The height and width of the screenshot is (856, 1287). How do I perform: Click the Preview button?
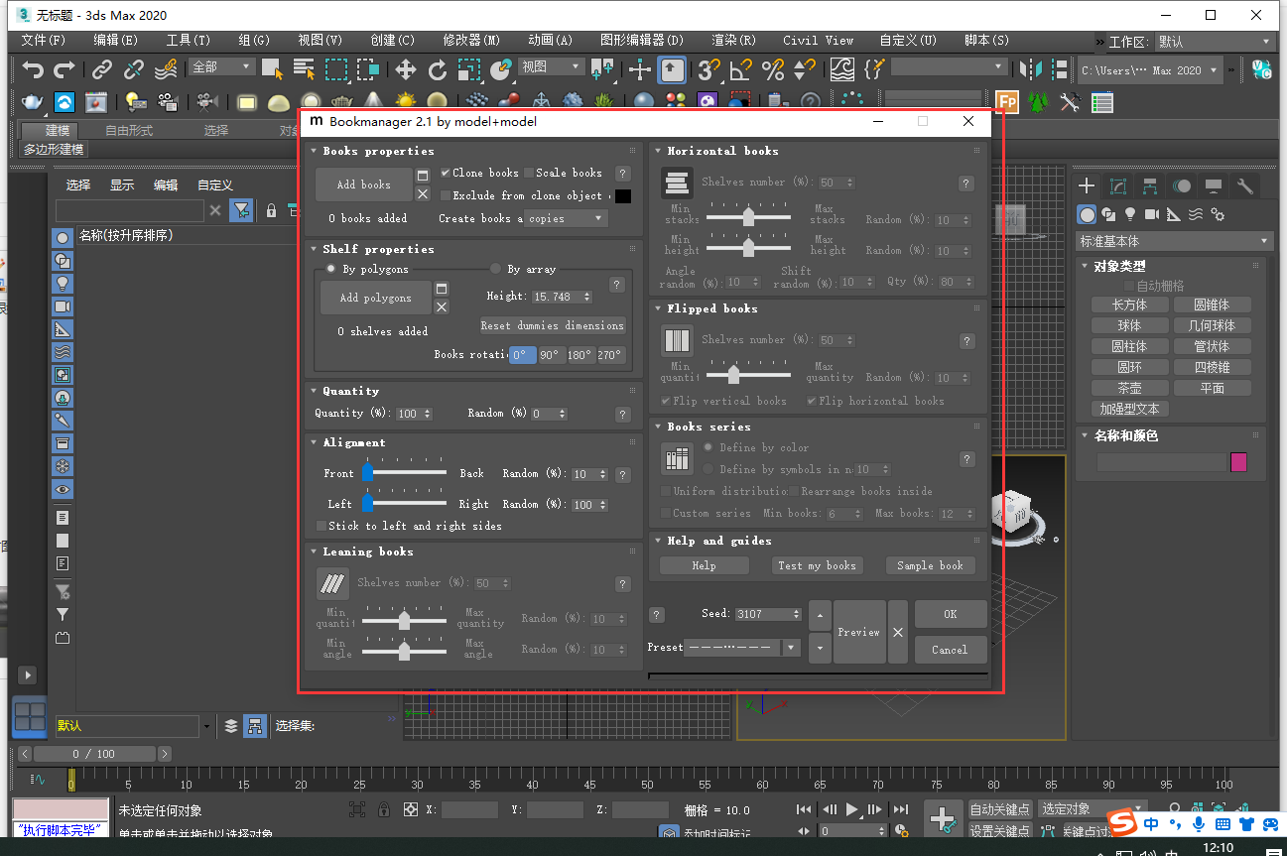coord(859,632)
